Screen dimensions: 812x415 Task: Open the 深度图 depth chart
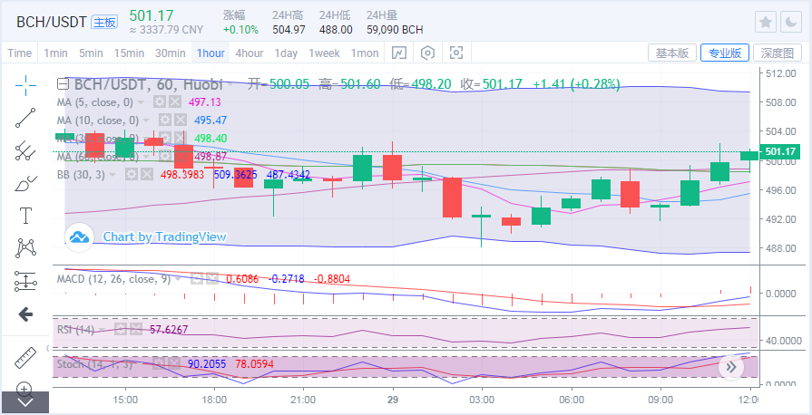[x=778, y=53]
